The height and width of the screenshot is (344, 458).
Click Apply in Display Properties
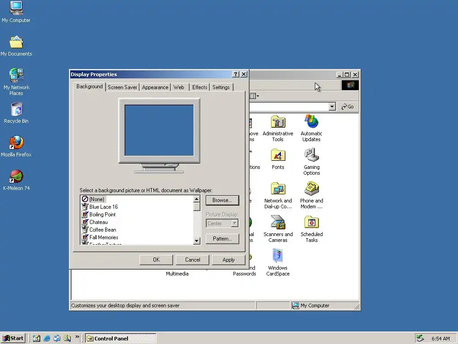(x=229, y=260)
